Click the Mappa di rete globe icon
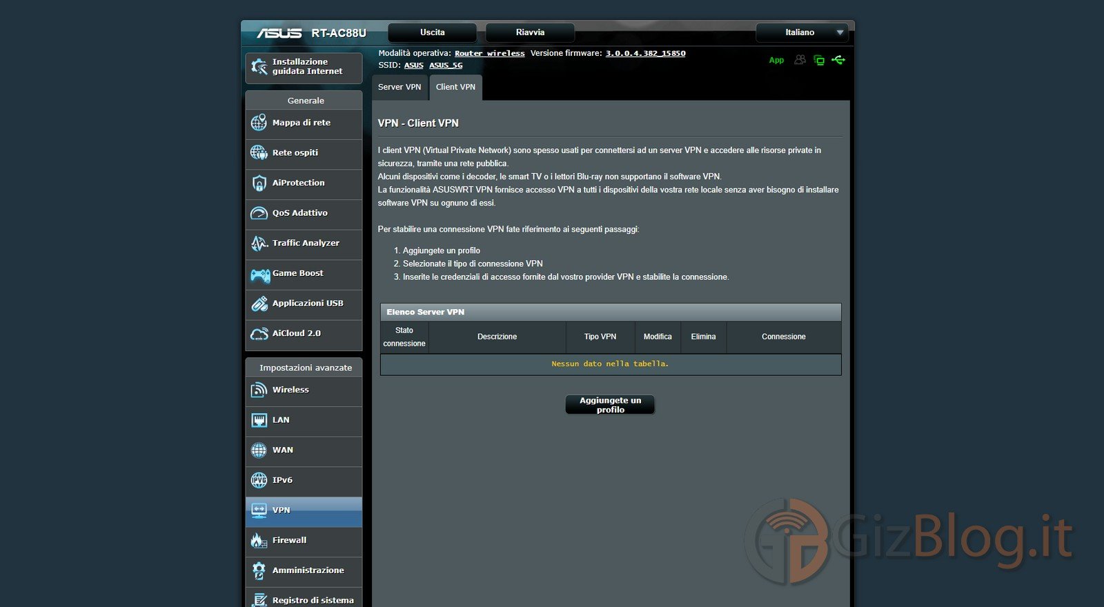1104x607 pixels. (259, 123)
